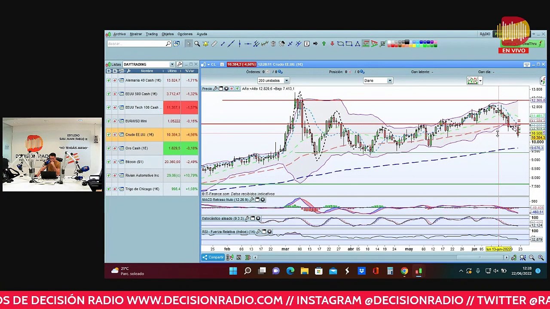The image size is (550, 309).
Task: Select the black right arrow tool
Action: pyautogui.click(x=315, y=43)
